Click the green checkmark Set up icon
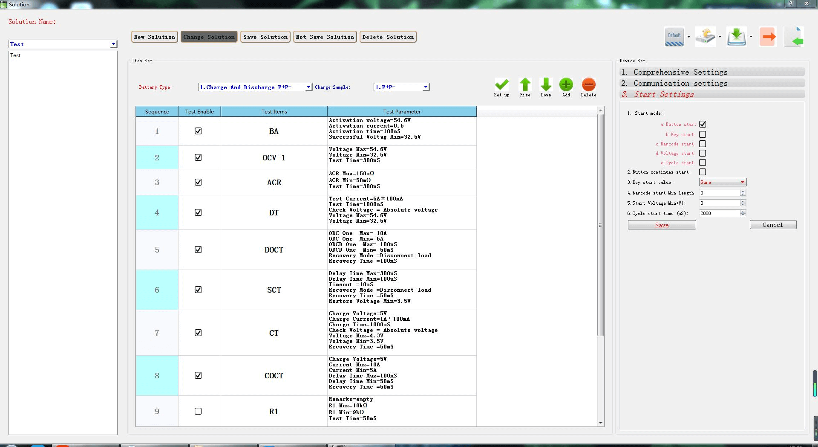818x447 pixels. click(x=501, y=84)
